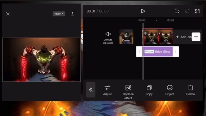The image size is (206, 116).
Task: Select the Edge Glow effect clip
Action: [157, 52]
